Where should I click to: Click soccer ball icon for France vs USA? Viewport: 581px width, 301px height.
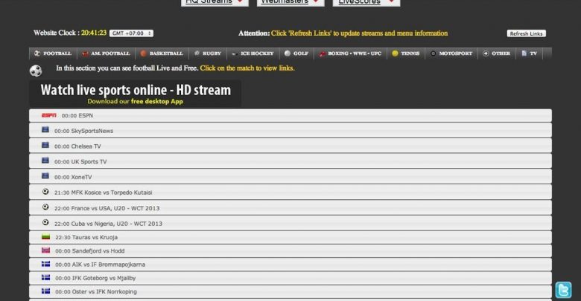point(45,207)
